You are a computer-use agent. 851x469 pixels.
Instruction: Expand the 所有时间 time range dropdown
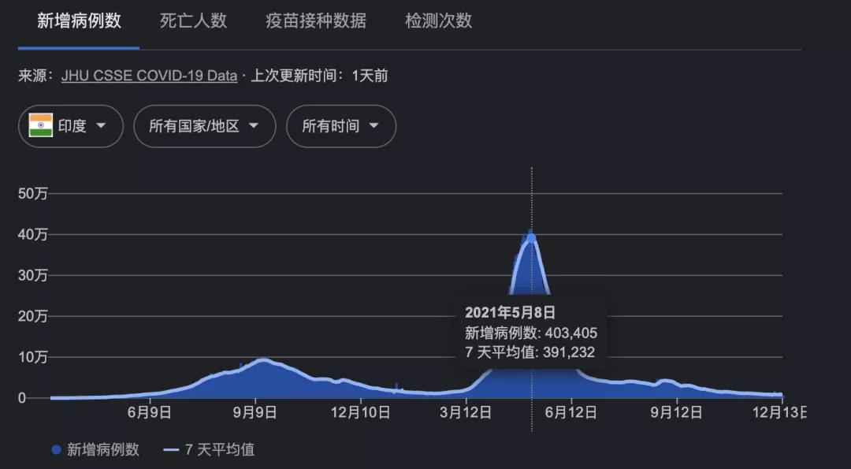(341, 126)
